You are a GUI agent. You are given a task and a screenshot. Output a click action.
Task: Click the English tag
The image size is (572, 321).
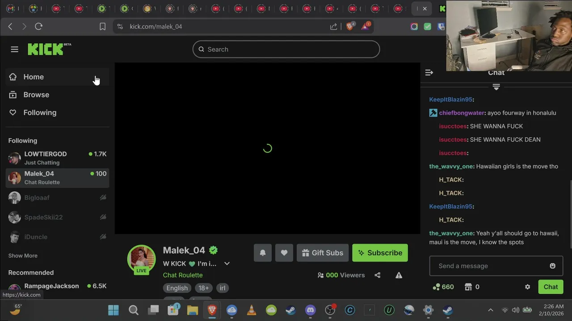[x=177, y=288]
